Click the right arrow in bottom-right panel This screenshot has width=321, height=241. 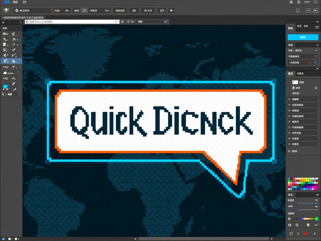pyautogui.click(x=315, y=233)
